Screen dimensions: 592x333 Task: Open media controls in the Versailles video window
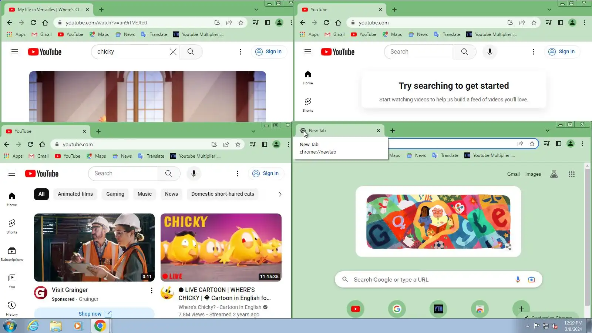point(255,23)
